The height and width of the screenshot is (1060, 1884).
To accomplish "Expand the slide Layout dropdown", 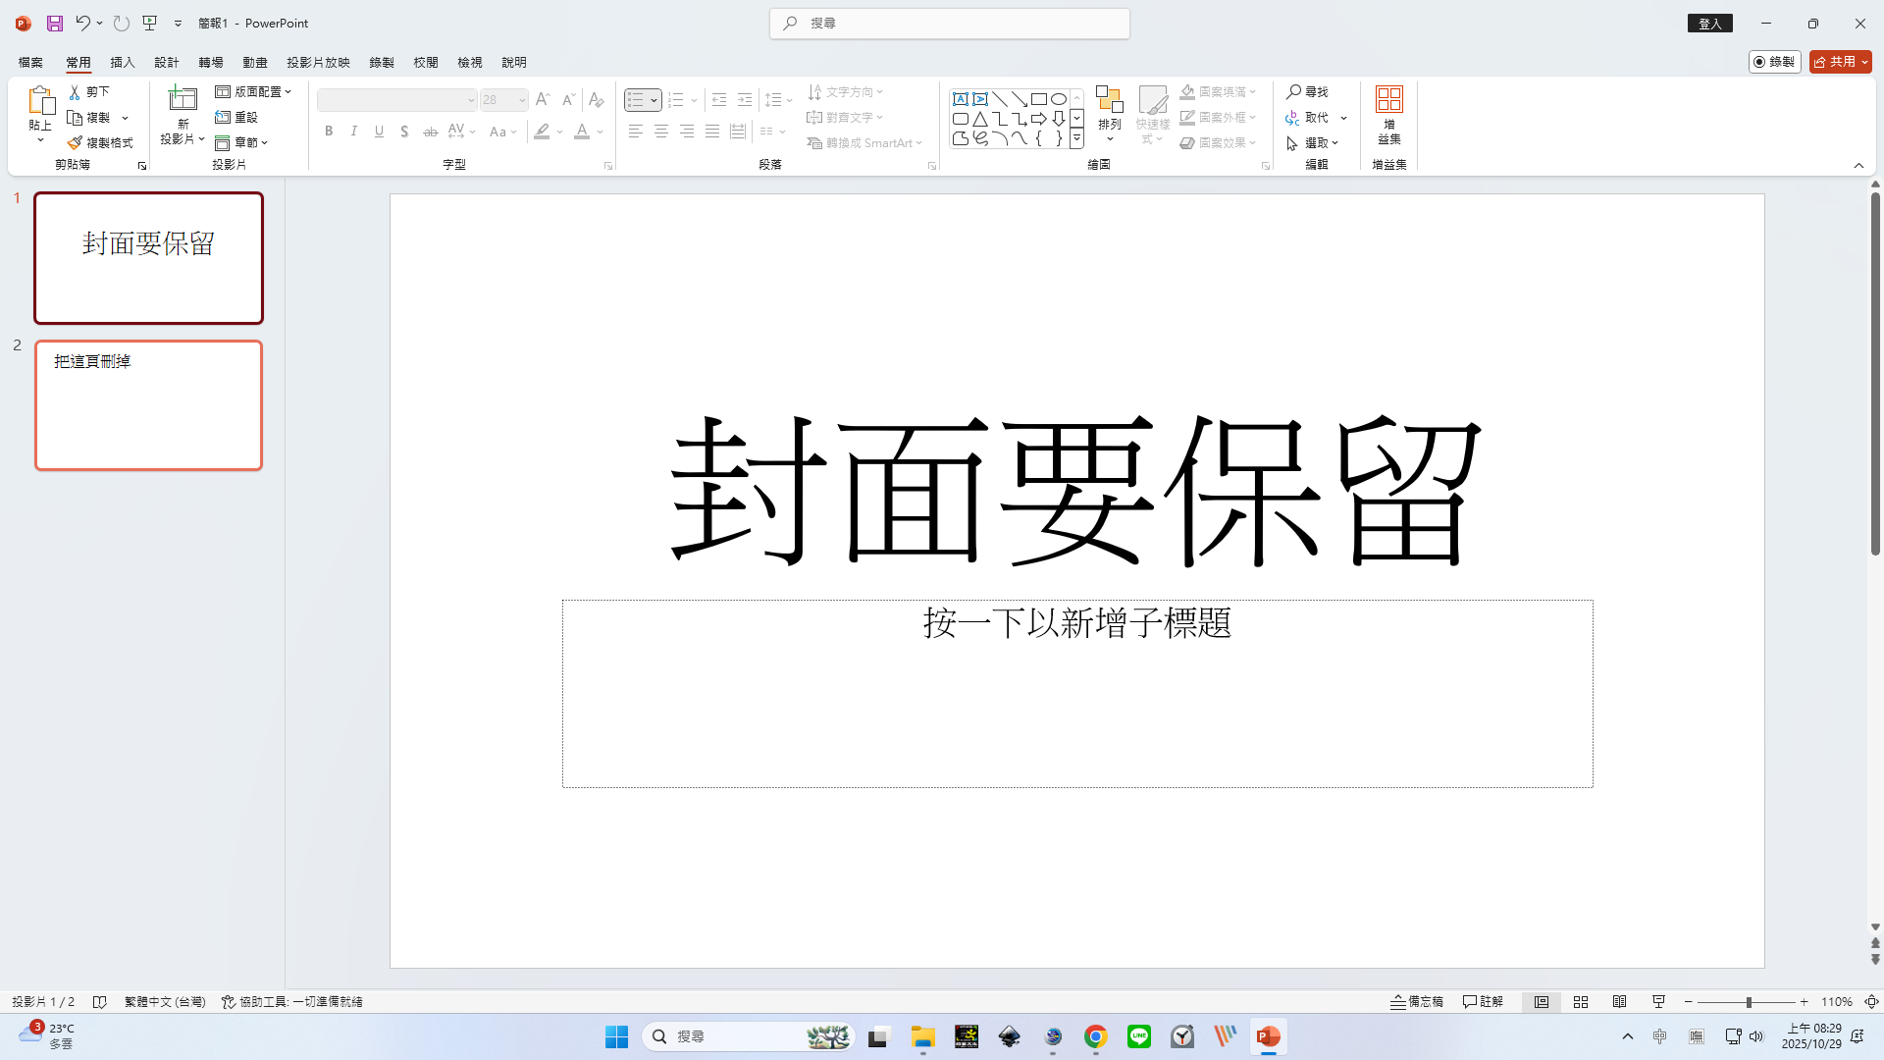I will click(x=253, y=91).
